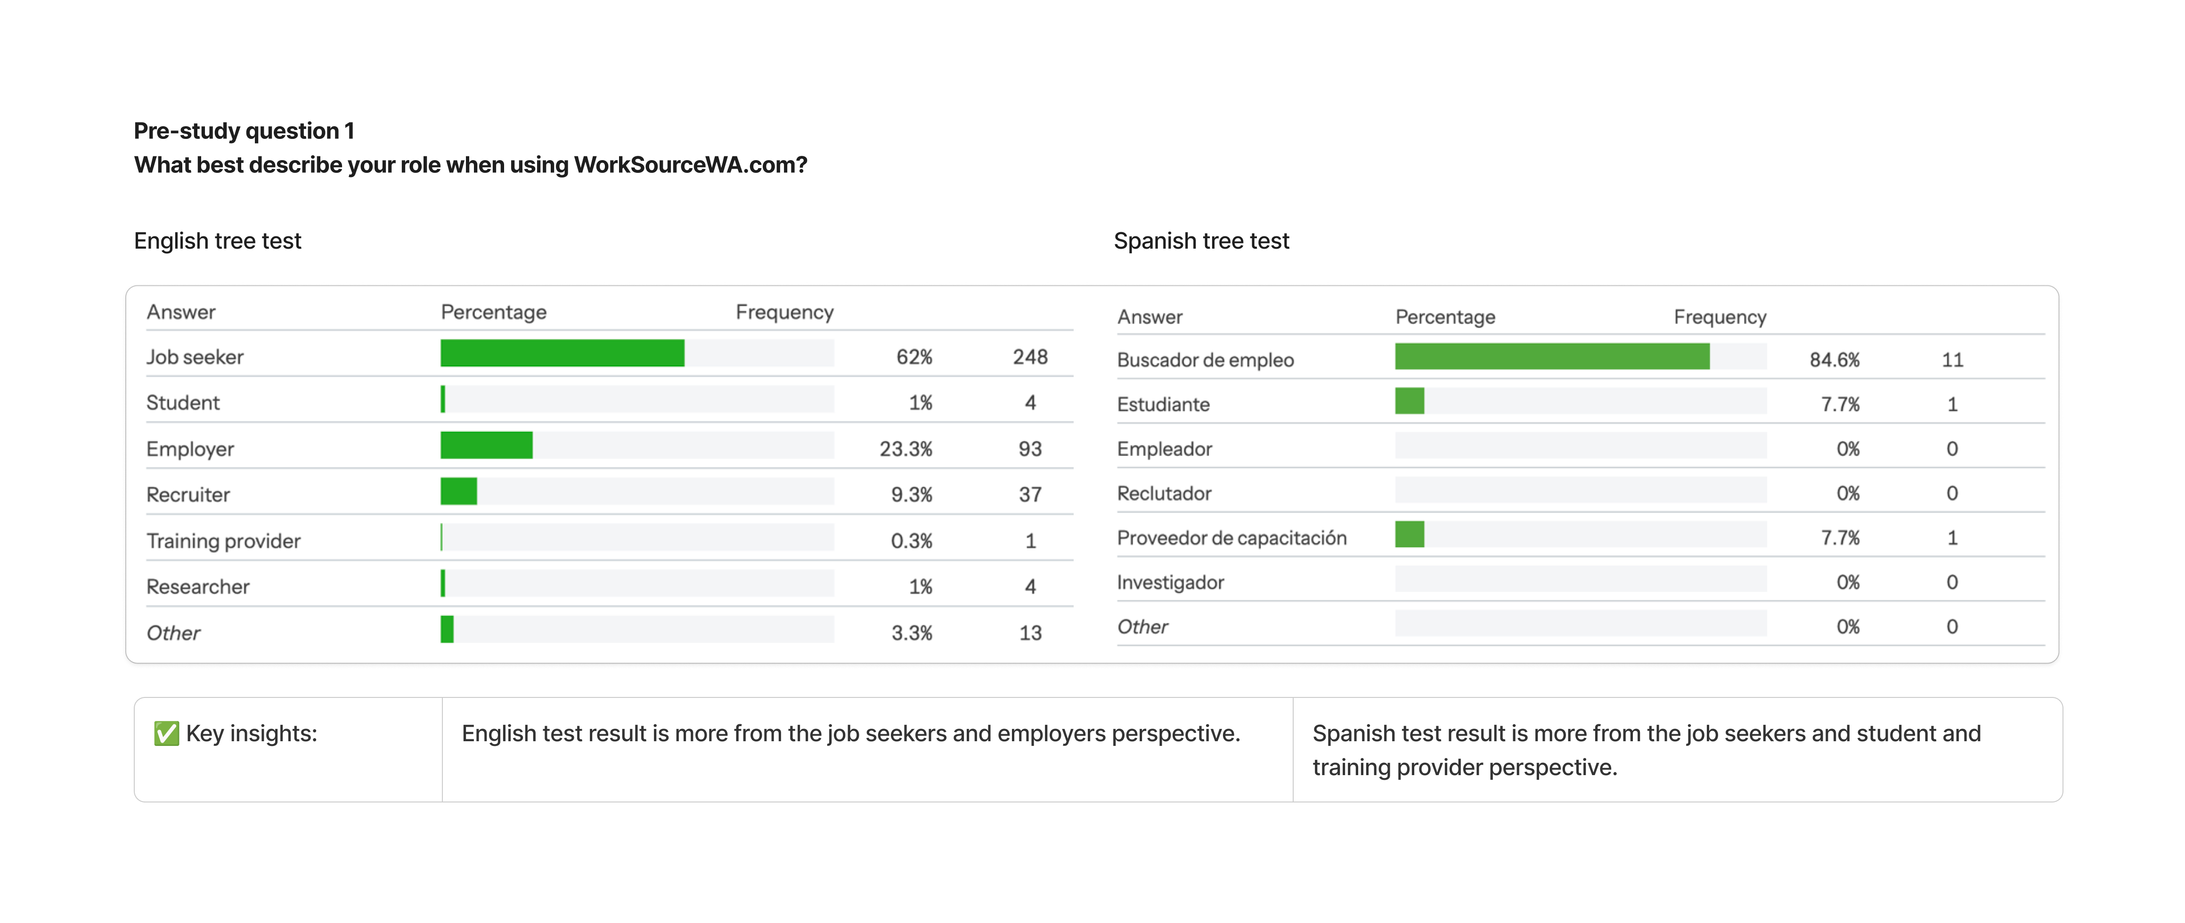Click the Pre-study question 1 title
The image size is (2185, 923).
click(244, 130)
